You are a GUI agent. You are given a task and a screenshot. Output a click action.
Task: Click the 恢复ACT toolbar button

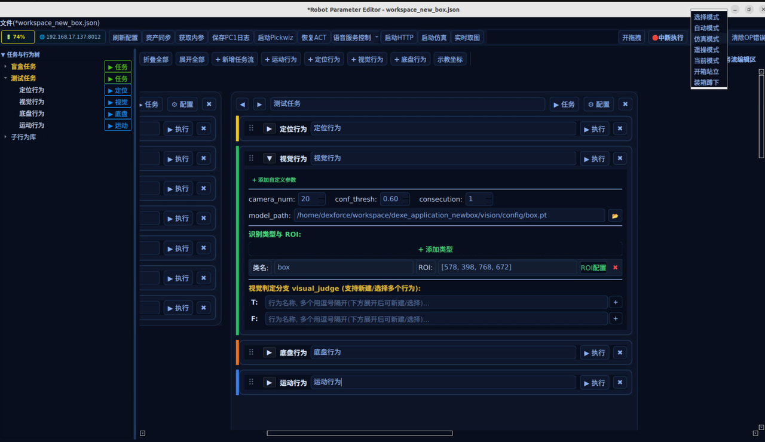coord(314,38)
